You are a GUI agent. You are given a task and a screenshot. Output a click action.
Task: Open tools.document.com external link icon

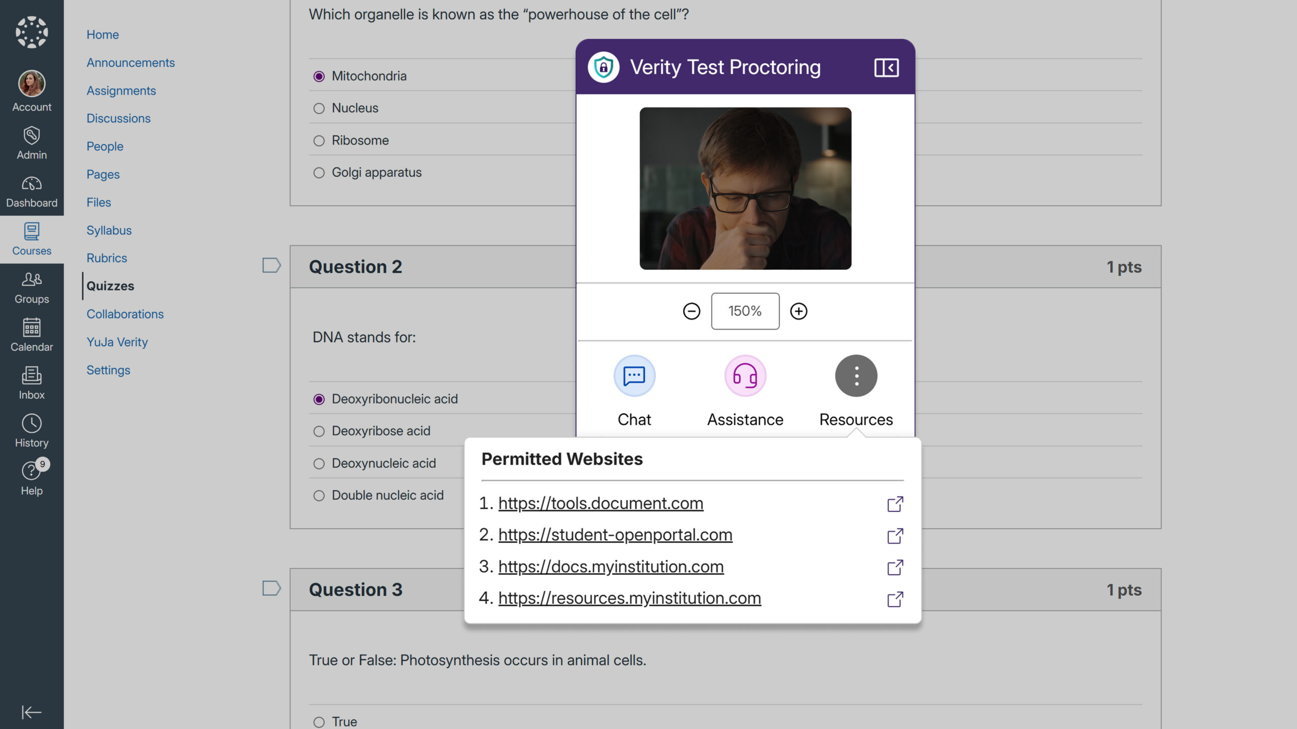coord(895,504)
